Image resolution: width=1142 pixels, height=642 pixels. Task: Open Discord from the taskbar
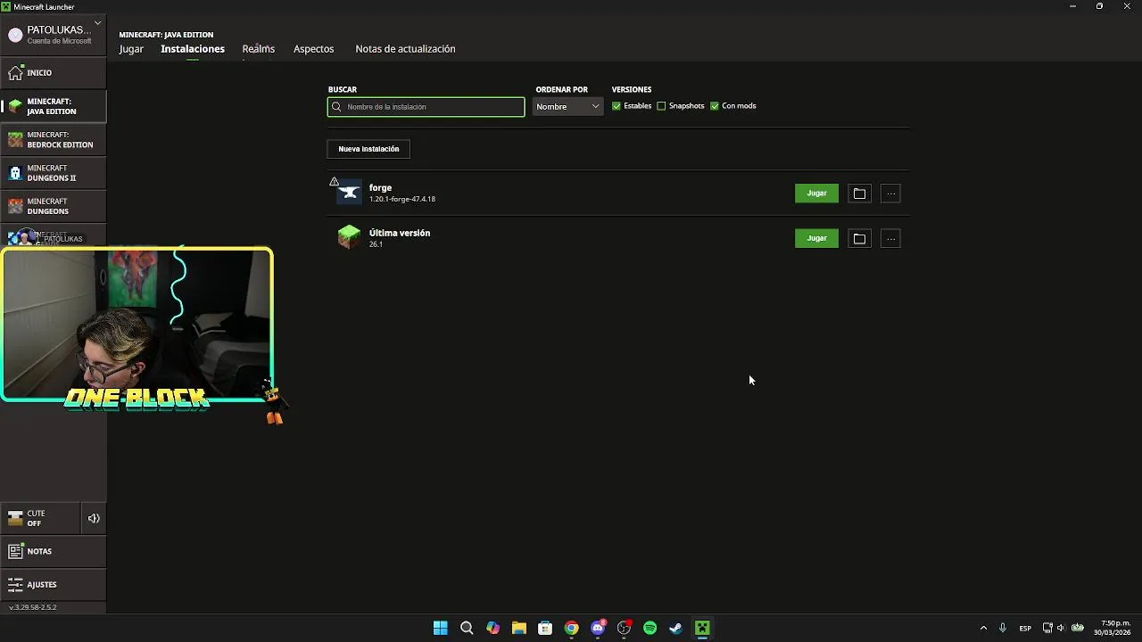pos(598,628)
